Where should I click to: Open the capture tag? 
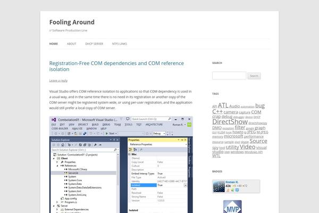pyautogui.click(x=245, y=112)
